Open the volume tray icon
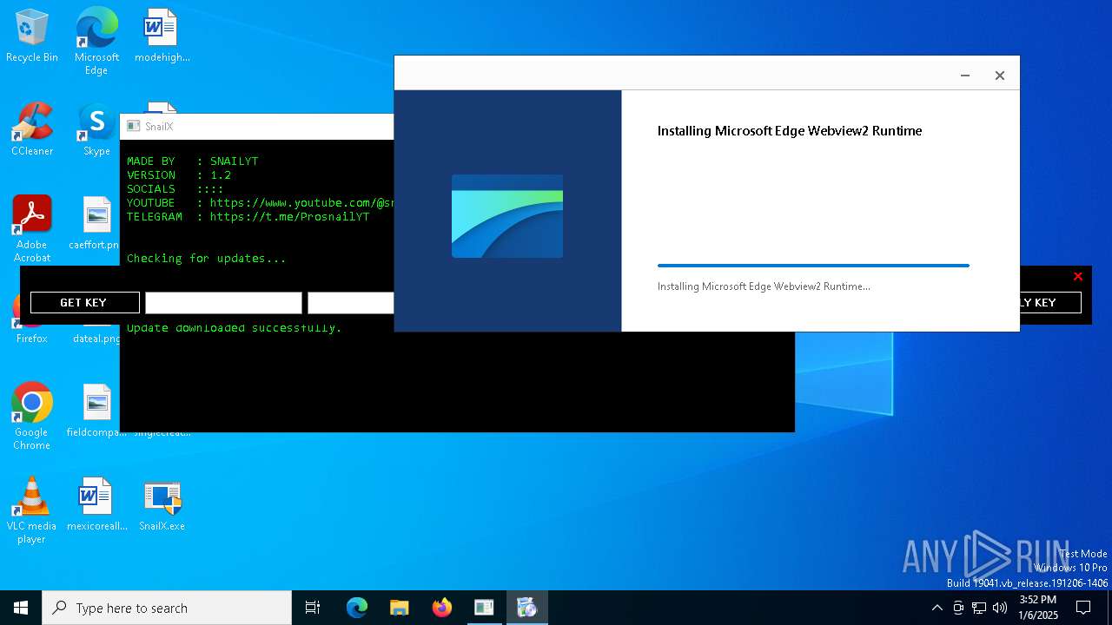Image resolution: width=1112 pixels, height=625 pixels. pyautogui.click(x=1000, y=608)
